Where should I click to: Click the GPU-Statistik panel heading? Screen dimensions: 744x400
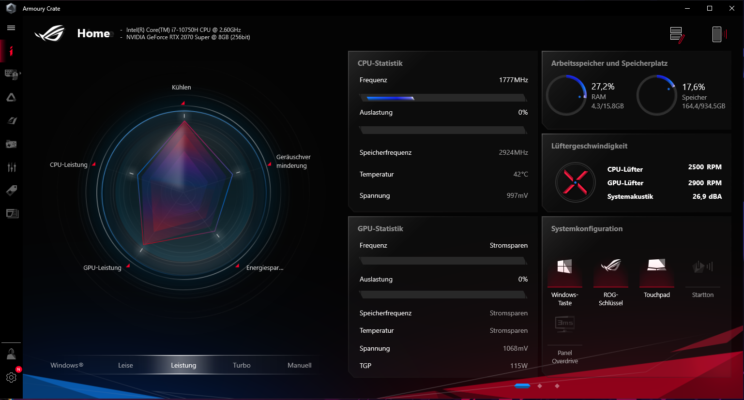(380, 229)
